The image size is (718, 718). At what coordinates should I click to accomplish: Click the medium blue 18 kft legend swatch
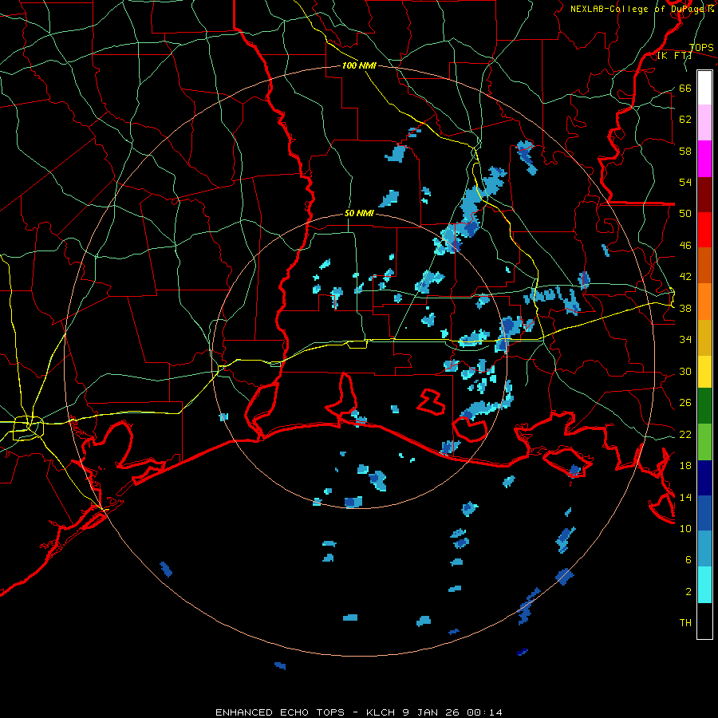coord(704,514)
